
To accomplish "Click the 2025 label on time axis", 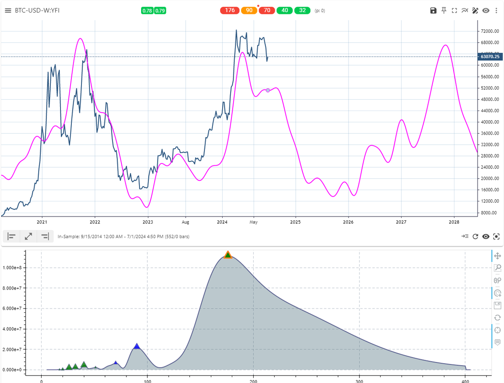I will pyautogui.click(x=295, y=221).
